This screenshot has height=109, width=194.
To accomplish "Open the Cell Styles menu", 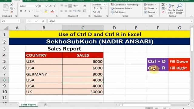I will click(x=119, y=12).
